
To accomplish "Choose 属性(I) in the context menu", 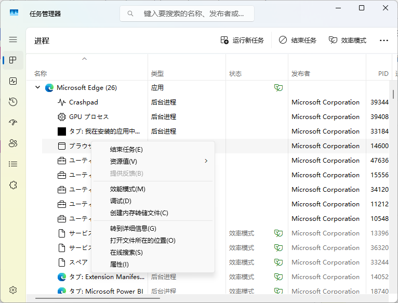I will coord(153,265).
